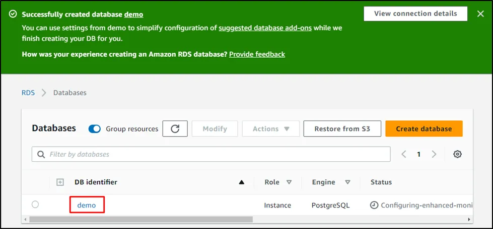Click Restore from S3 button
This screenshot has height=229, width=493.
342,129
